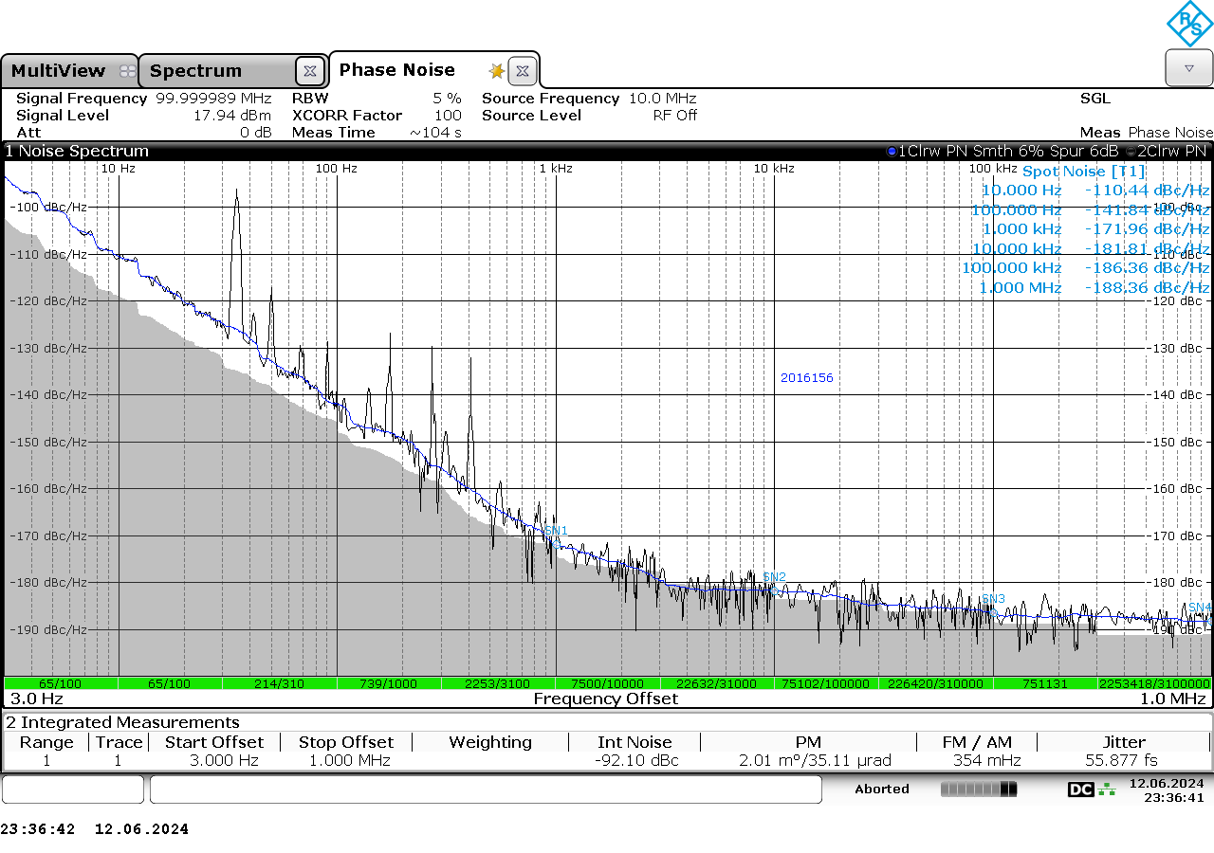Image resolution: width=1214 pixels, height=853 pixels.
Task: Open the dropdown arrow at top right
Action: [1188, 68]
